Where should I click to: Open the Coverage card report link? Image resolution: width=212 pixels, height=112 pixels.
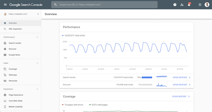[179, 97]
